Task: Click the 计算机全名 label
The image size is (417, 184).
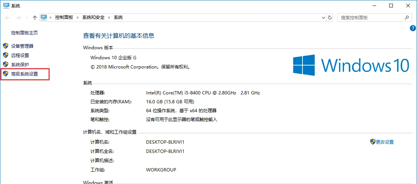Action: point(102,151)
